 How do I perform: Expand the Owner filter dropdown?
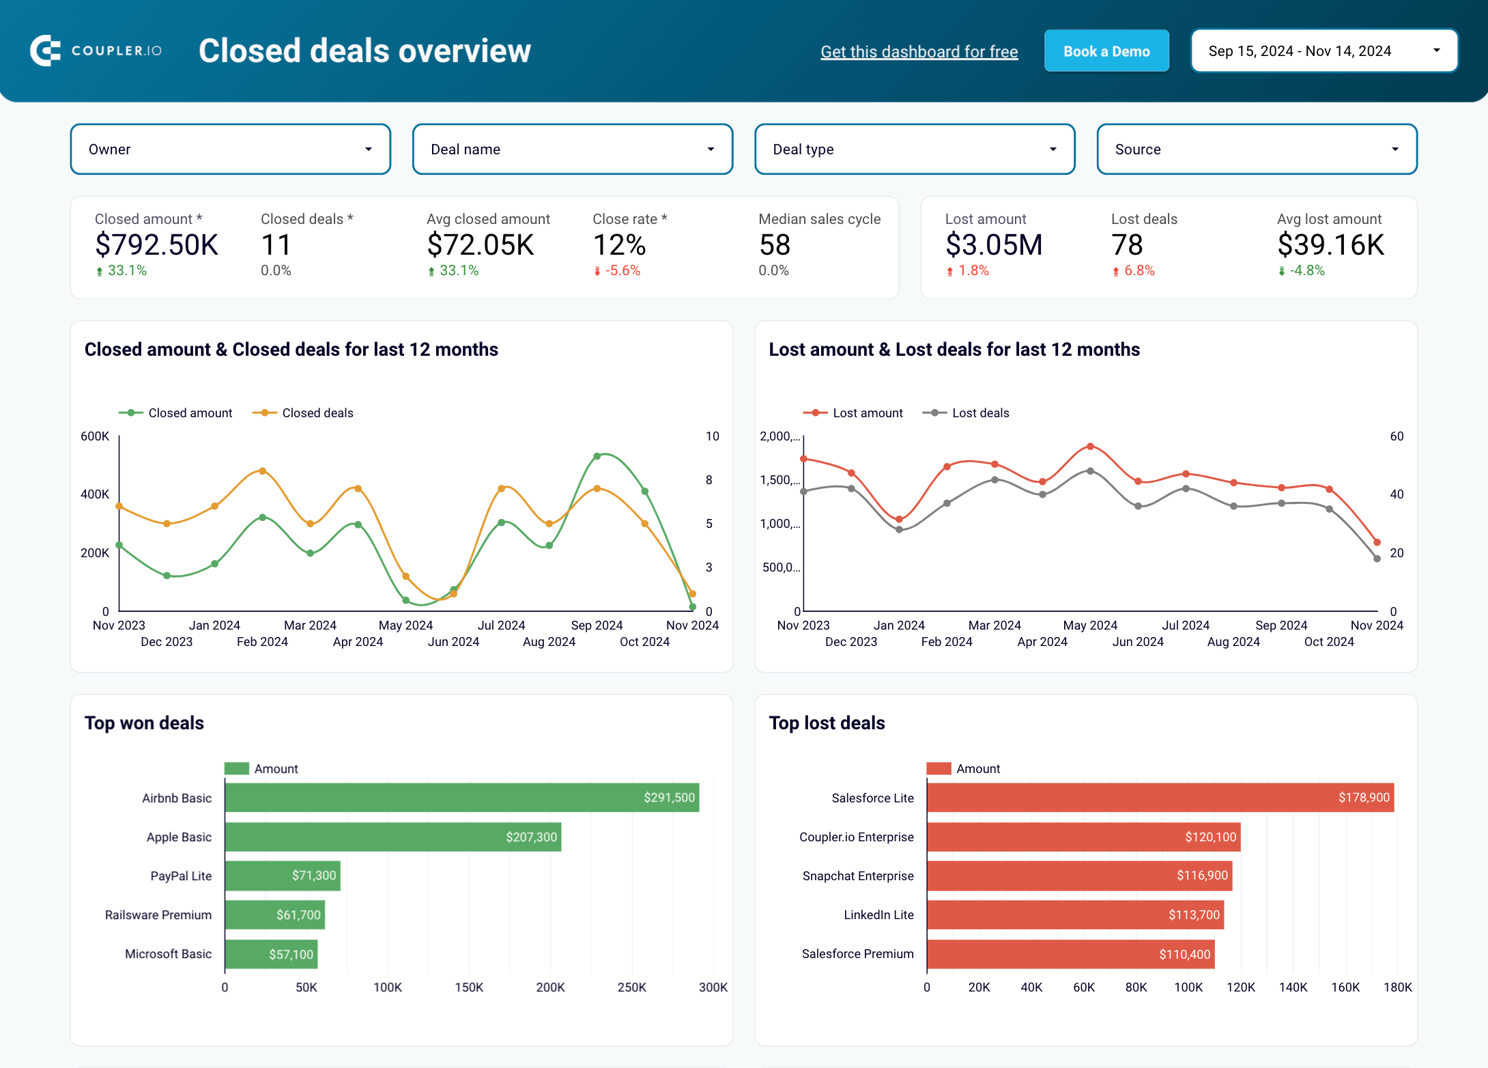[x=231, y=149]
